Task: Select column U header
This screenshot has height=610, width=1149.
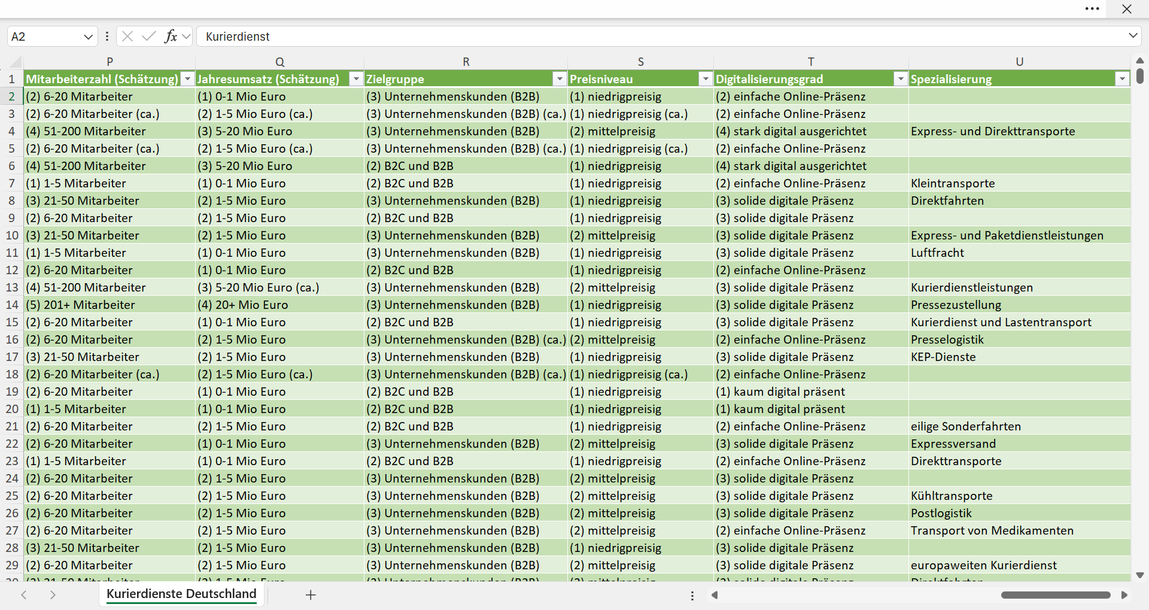Action: coord(1019,62)
